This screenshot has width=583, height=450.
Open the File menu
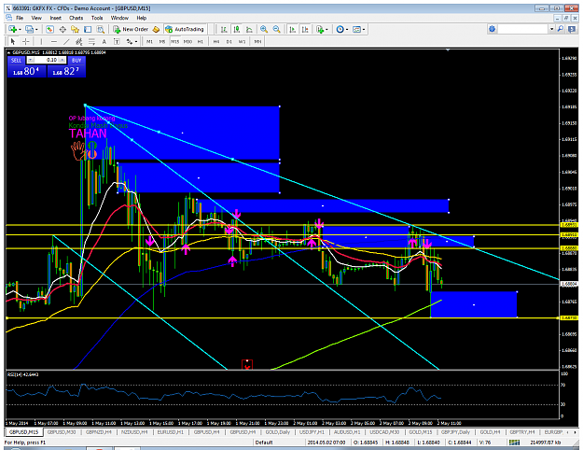pyautogui.click(x=20, y=18)
